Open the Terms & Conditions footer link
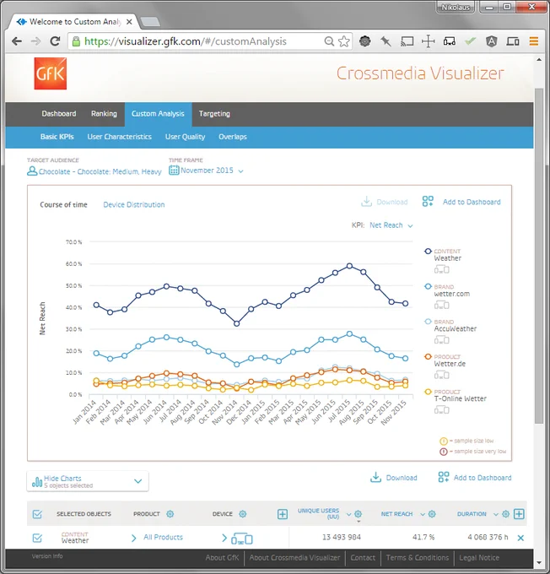 pyautogui.click(x=418, y=557)
